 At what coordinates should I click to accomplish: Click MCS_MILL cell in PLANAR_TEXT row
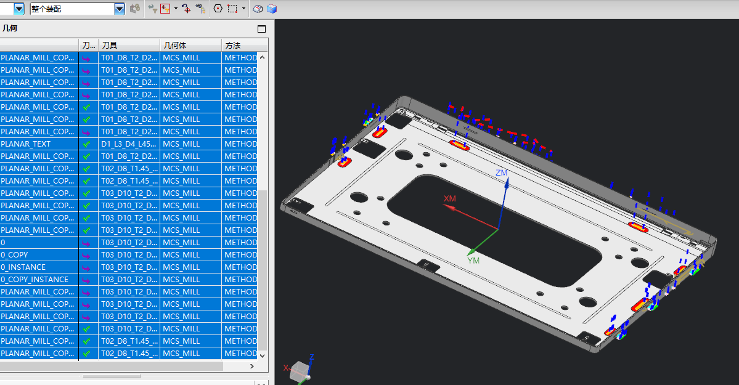190,144
